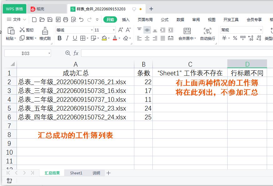Open the Sheet1 worksheet tab
The width and height of the screenshot is (273, 186).
click(76, 173)
